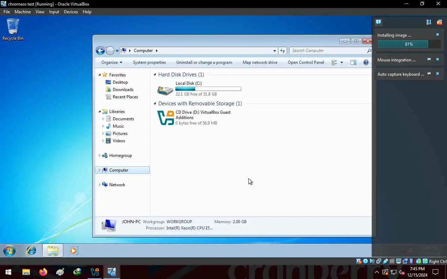Click Map network drive button

point(260,62)
